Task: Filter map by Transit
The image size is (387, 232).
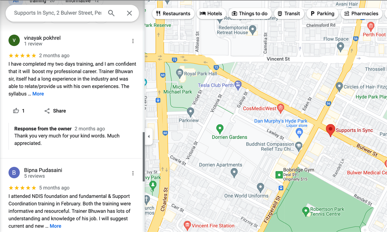Action: 289,13
